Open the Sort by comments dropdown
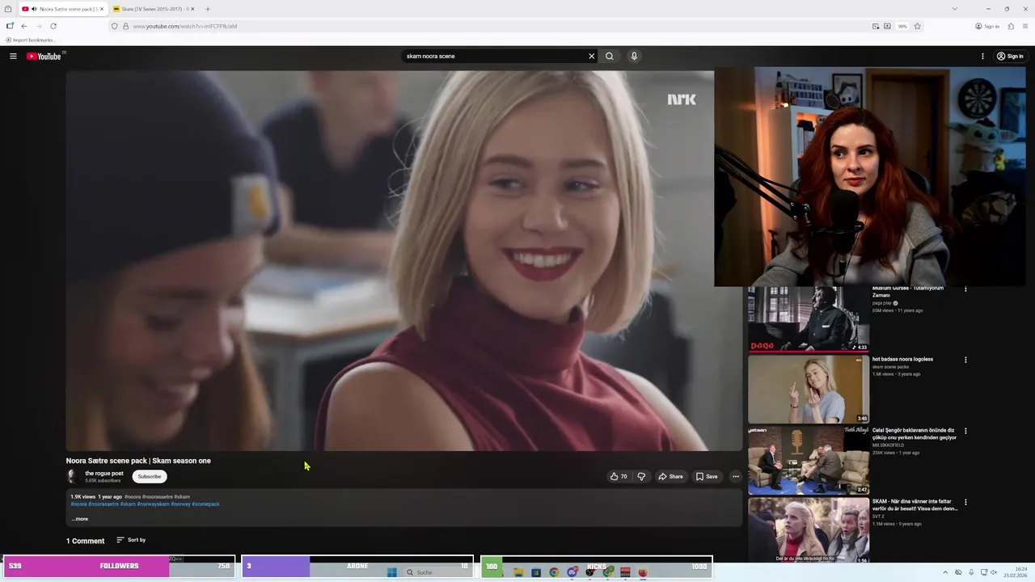The width and height of the screenshot is (1035, 582). [131, 540]
